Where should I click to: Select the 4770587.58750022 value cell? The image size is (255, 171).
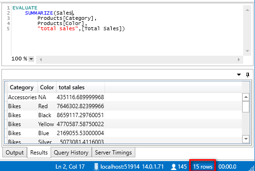tap(80, 124)
